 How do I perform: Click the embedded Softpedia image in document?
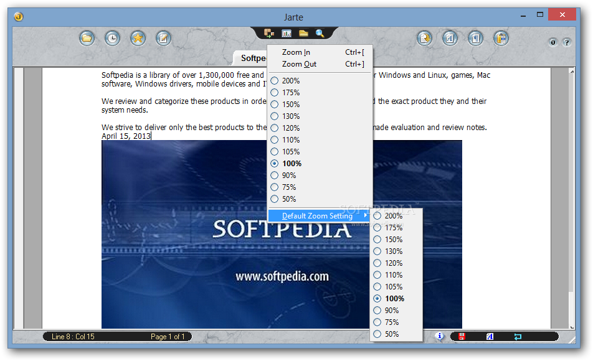point(282,235)
